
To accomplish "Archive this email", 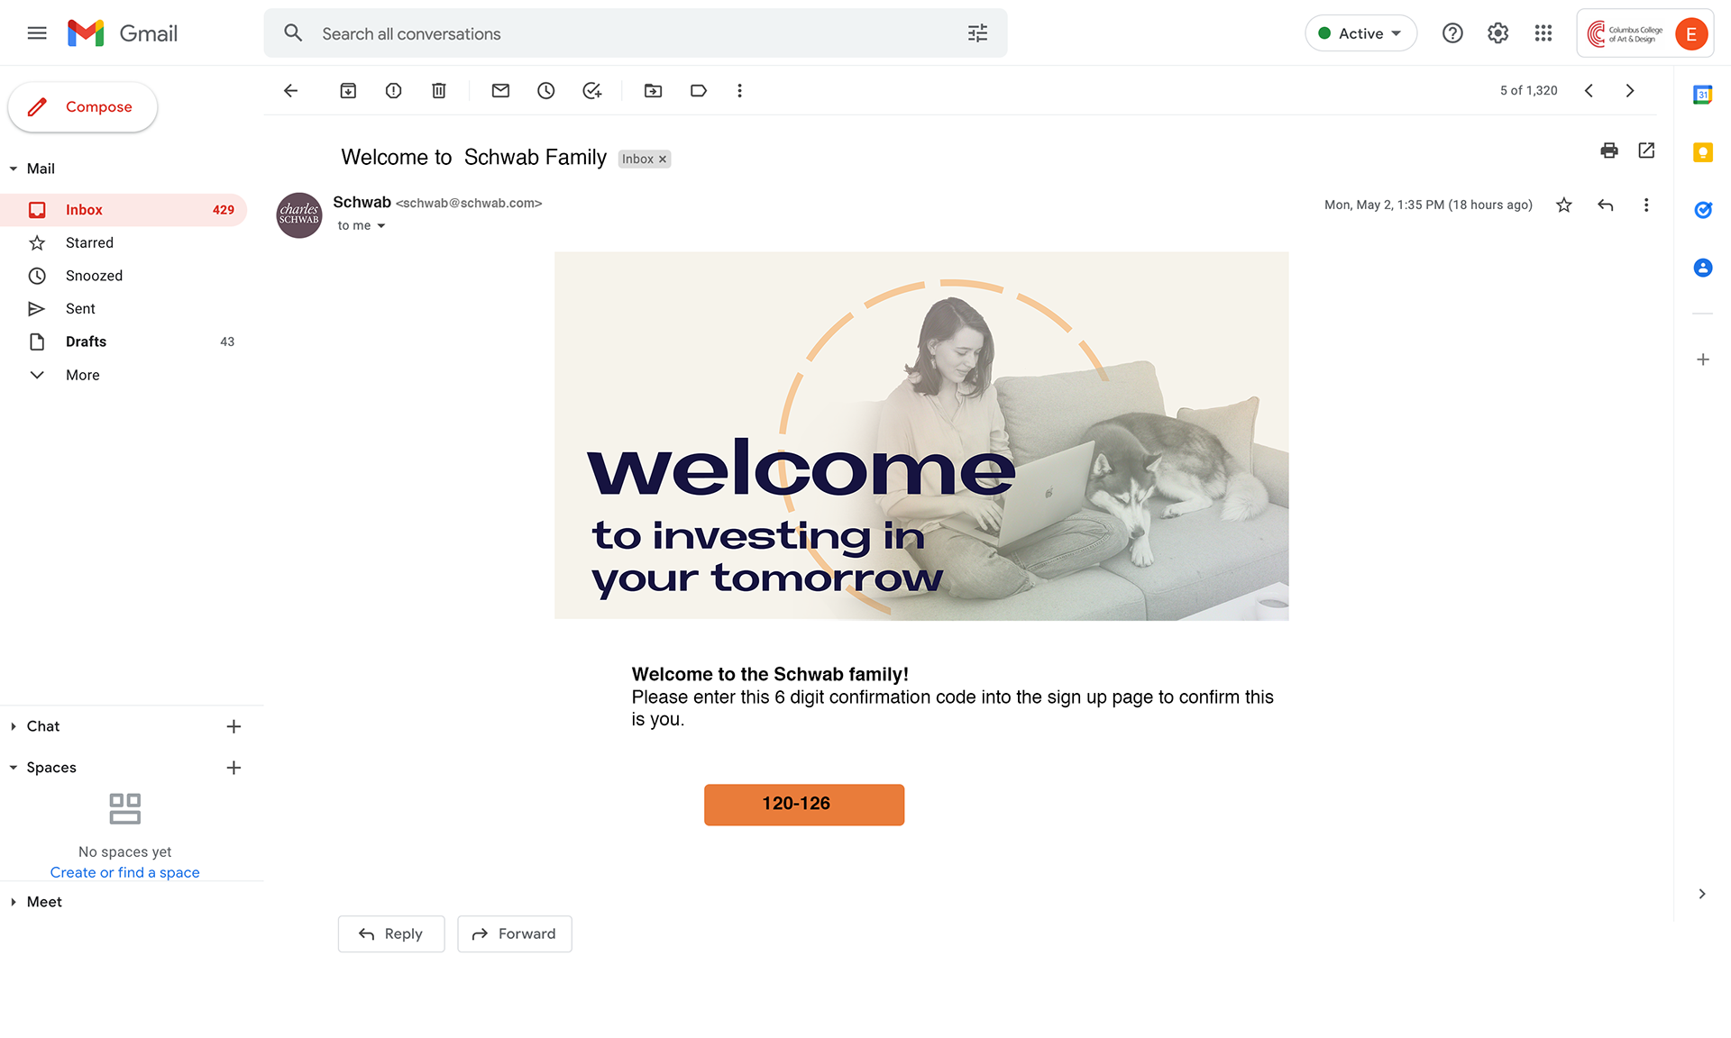I will pyautogui.click(x=348, y=91).
